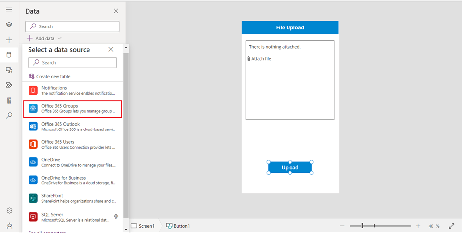The image size is (462, 233).
Task: Click Attach file in the form
Action: 260,59
